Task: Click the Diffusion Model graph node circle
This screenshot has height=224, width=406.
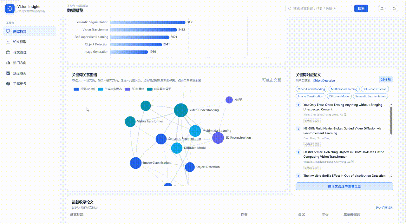Action: pos(177,148)
